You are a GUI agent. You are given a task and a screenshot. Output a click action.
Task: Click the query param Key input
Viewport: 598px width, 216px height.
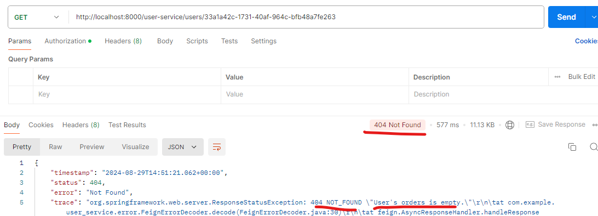[x=127, y=94]
